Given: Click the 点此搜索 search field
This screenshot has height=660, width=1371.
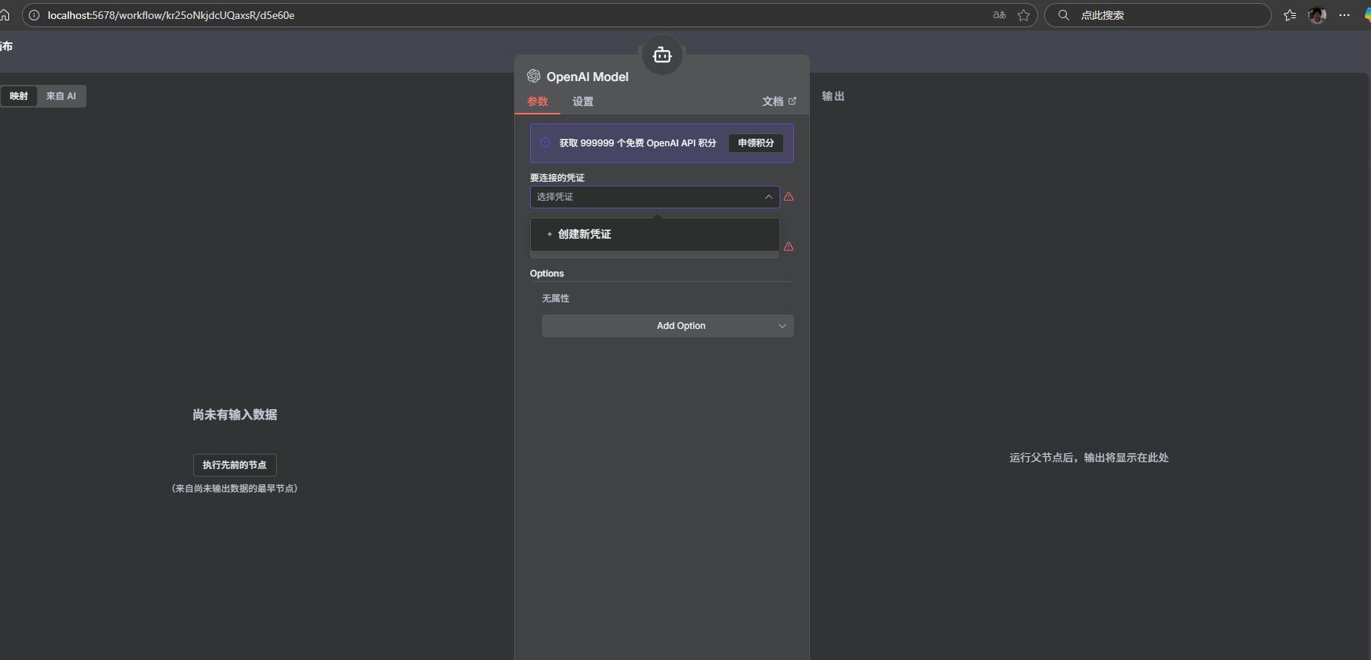Looking at the screenshot, I should coord(1158,15).
